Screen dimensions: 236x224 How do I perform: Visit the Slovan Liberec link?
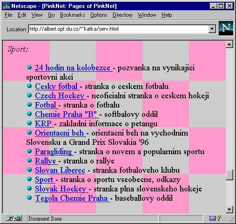point(60,170)
